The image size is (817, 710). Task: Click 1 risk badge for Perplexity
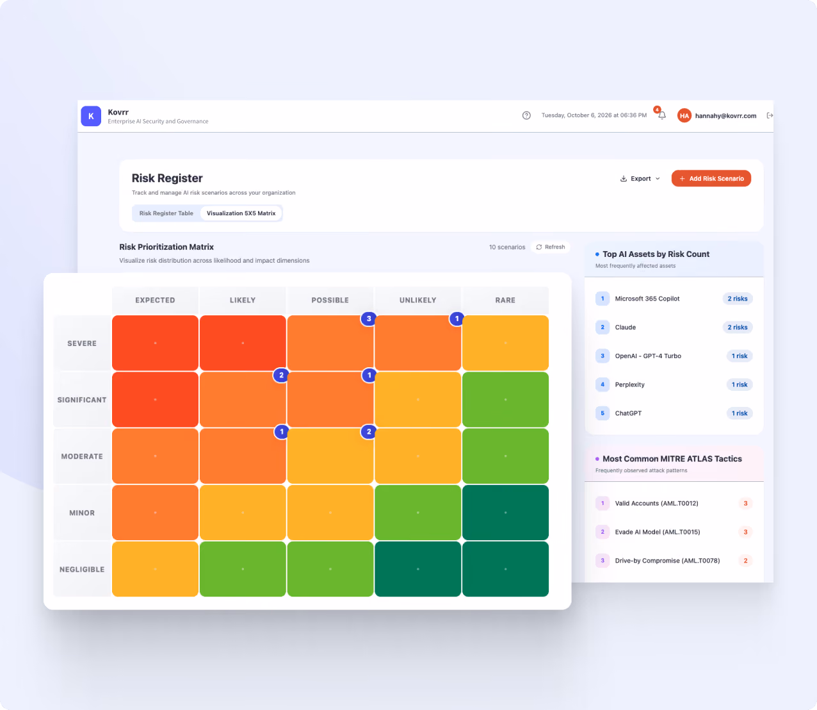(x=740, y=384)
